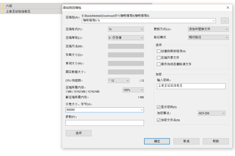Click the 选项 button
This screenshot has height=156, width=235.
point(78,133)
